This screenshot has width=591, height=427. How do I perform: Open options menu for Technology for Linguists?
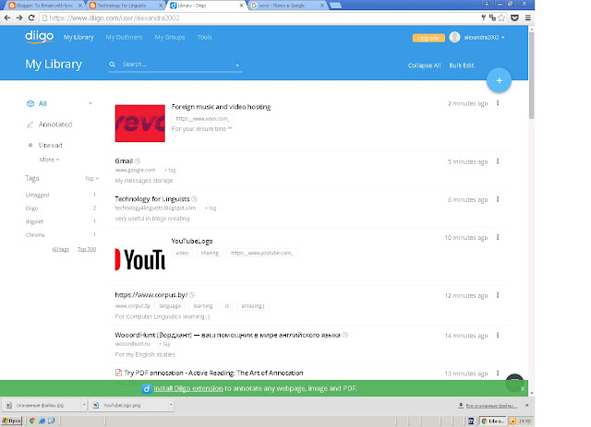498,199
